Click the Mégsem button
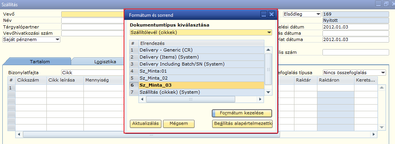This screenshot has width=395, height=144. click(x=179, y=124)
